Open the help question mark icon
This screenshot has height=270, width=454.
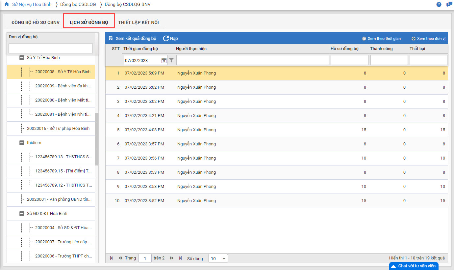(x=439, y=5)
